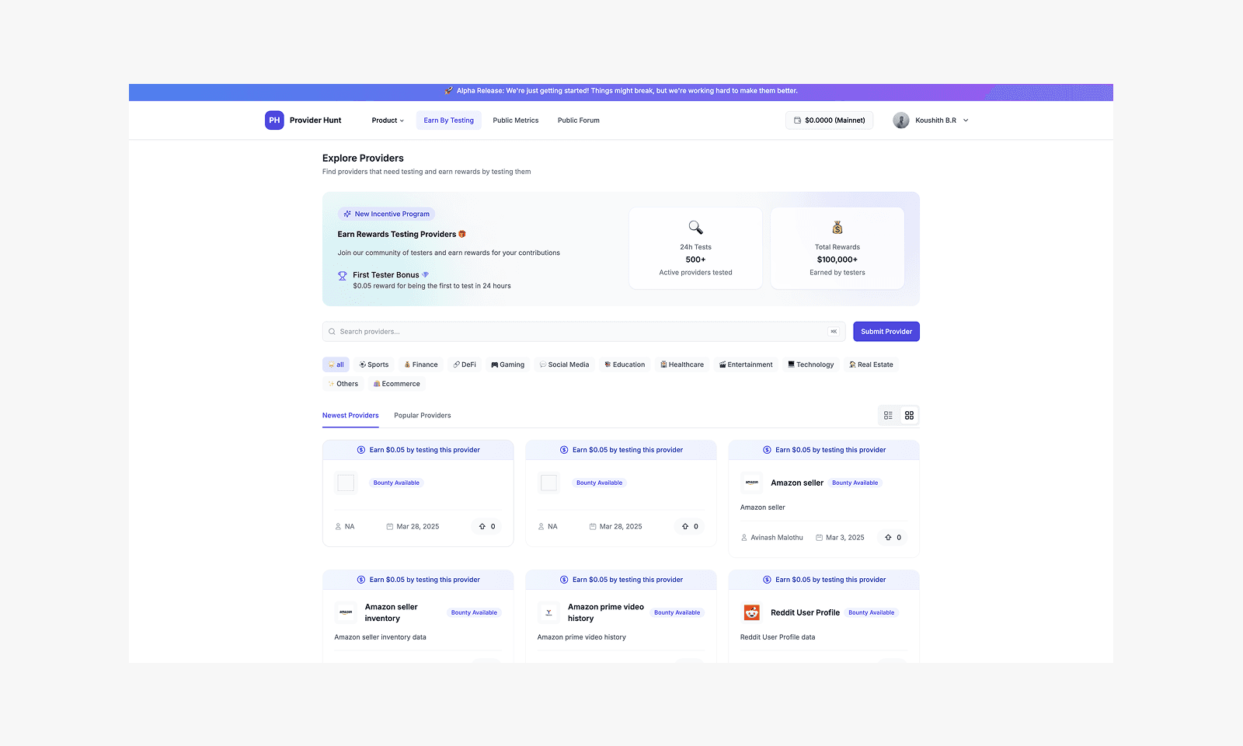Toggle the DeFi category filter
Viewport: 1243px width, 746px height.
click(x=465, y=364)
